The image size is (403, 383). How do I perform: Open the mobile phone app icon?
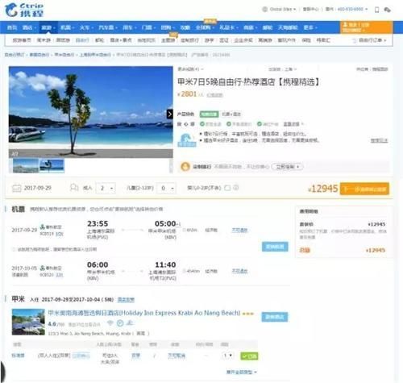click(x=376, y=10)
